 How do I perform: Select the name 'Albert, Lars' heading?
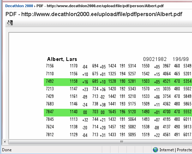[x=62, y=59]
